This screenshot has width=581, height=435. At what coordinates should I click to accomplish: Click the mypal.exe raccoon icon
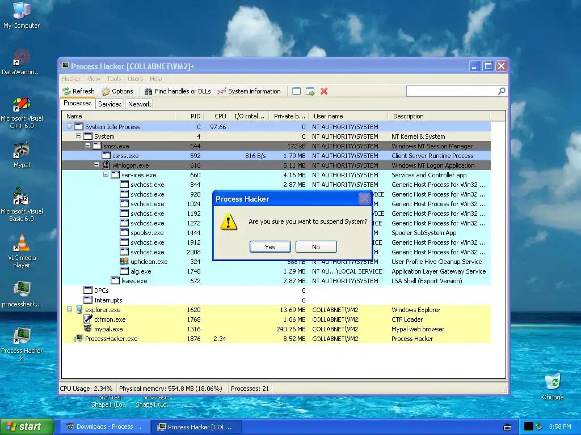pos(88,329)
